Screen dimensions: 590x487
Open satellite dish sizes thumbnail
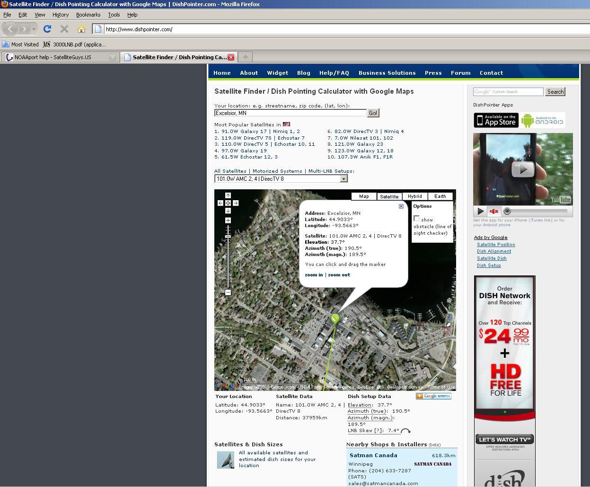point(226,460)
